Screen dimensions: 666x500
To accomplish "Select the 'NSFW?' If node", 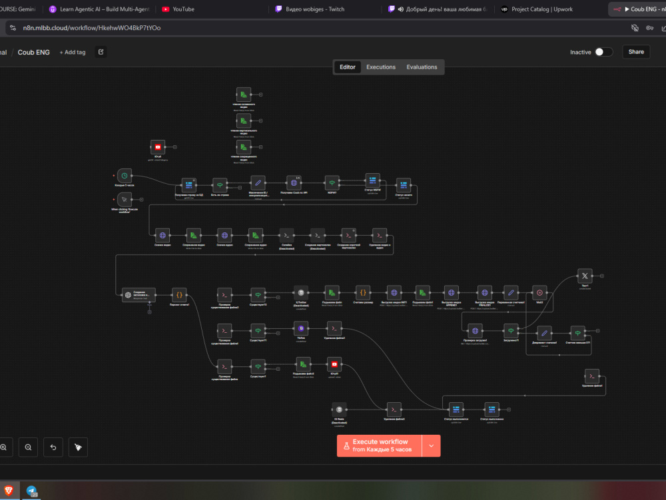I will pyautogui.click(x=332, y=183).
